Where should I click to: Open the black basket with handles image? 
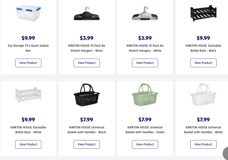[86, 95]
